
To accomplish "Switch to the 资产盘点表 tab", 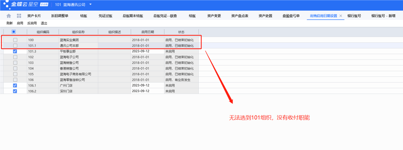I will [x=240, y=16].
